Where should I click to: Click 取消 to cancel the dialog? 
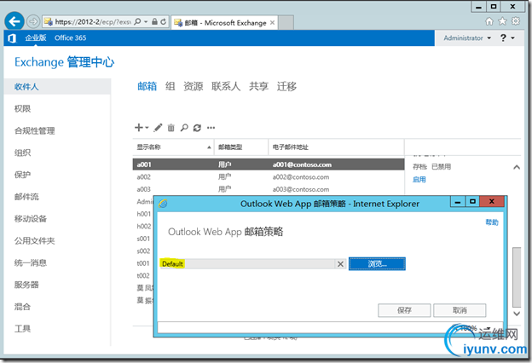click(460, 310)
